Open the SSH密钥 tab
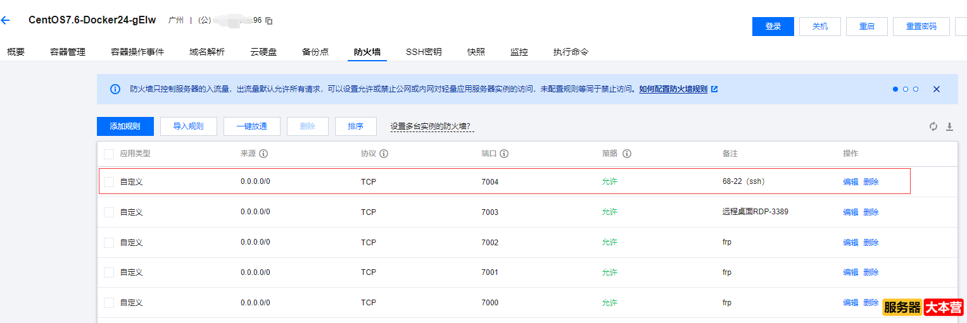Screen dimensions: 967x323 (424, 52)
